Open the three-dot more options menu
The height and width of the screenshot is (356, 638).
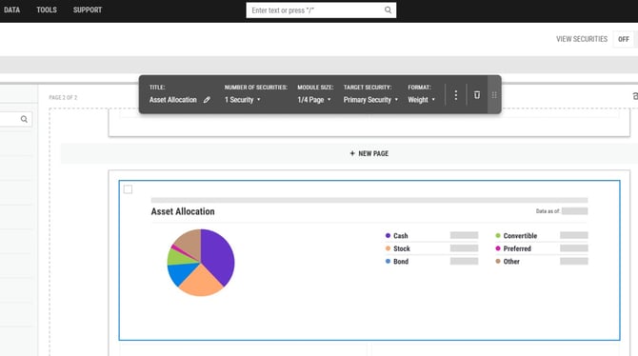tap(456, 95)
